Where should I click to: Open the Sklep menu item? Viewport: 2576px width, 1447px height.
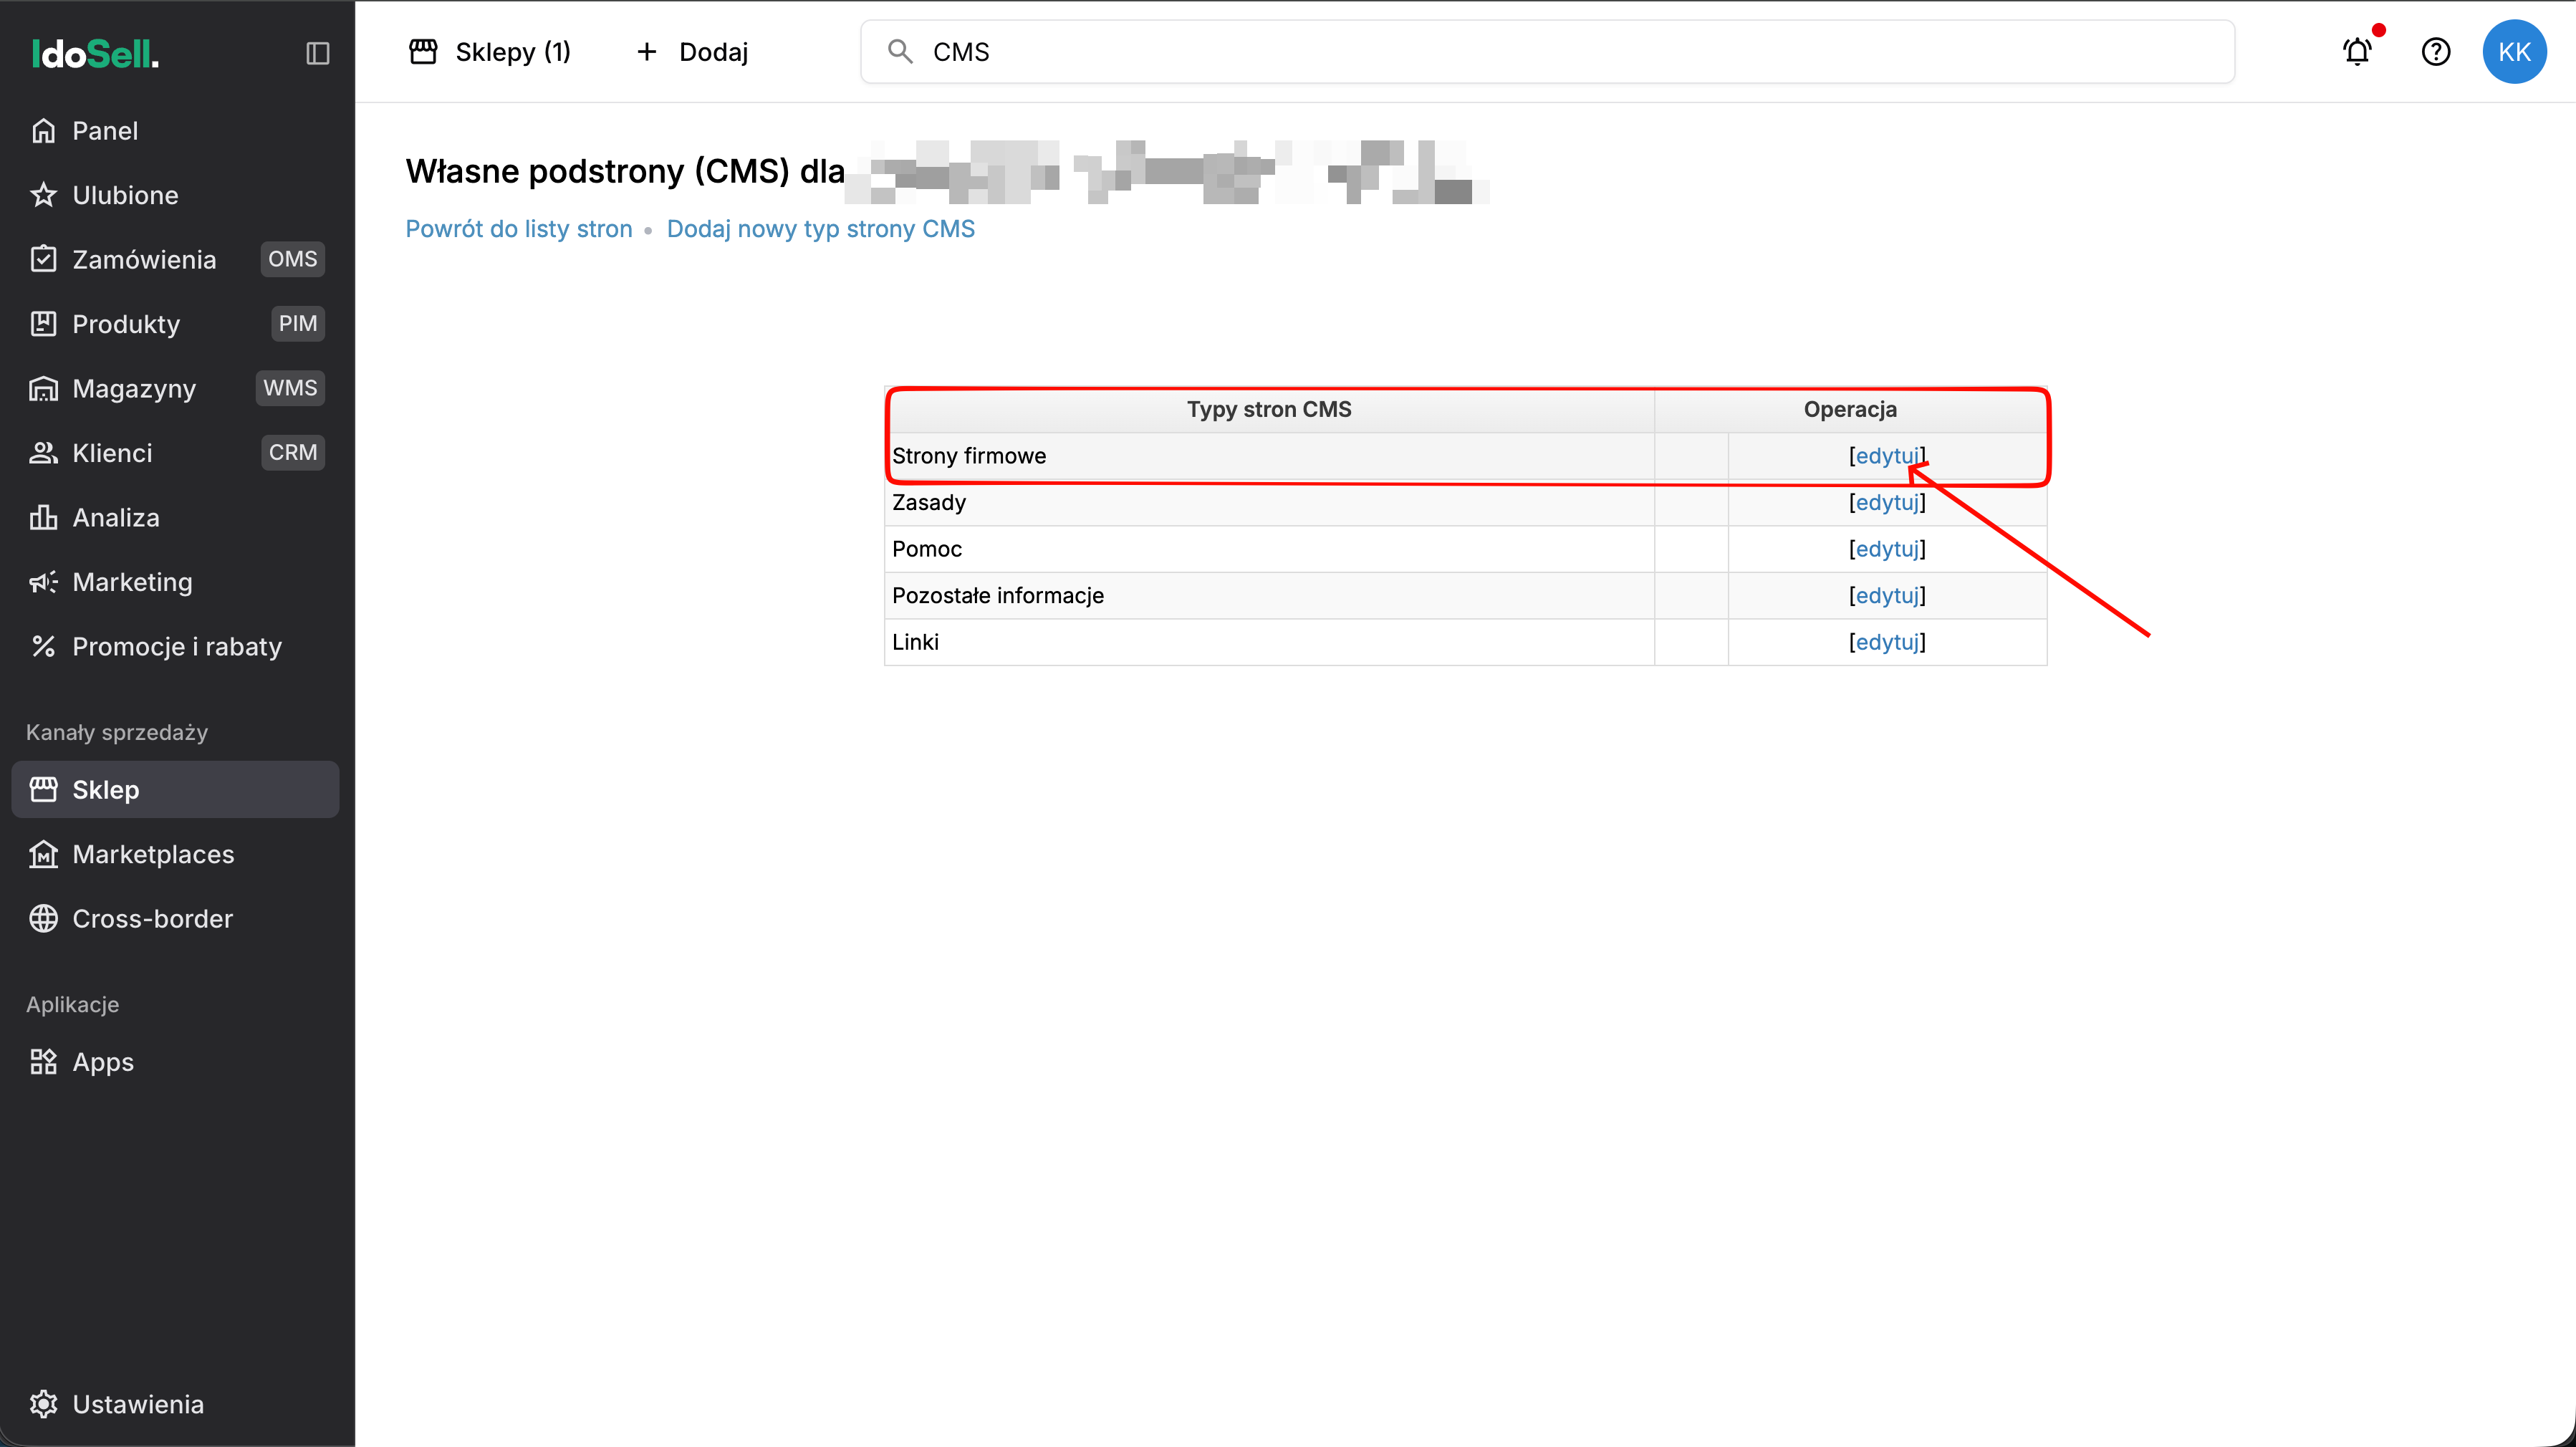(x=175, y=789)
